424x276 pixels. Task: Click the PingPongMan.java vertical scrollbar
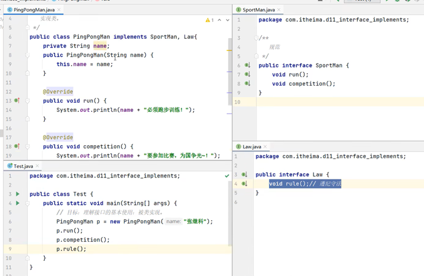coord(230,72)
